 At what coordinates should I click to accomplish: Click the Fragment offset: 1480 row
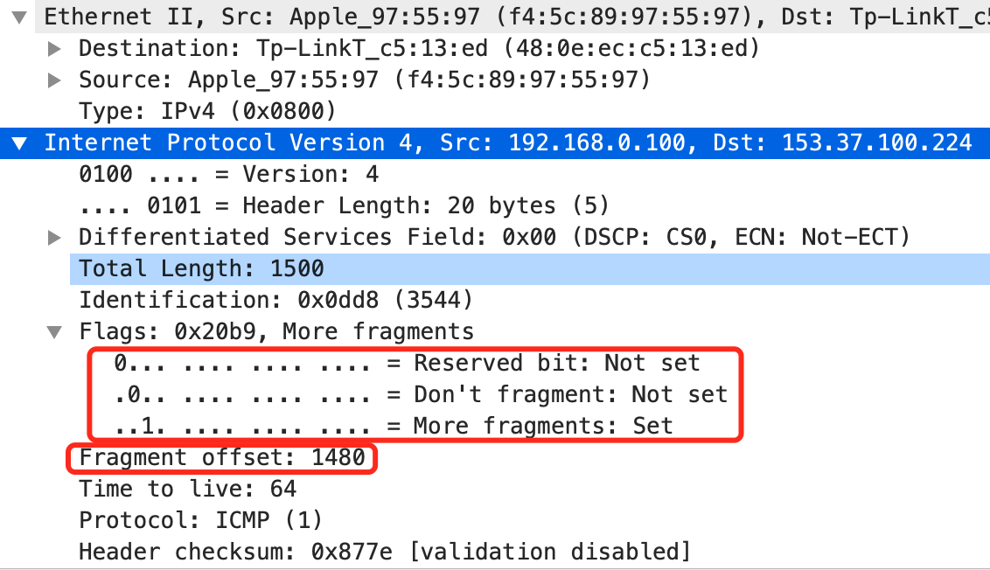coord(221,458)
